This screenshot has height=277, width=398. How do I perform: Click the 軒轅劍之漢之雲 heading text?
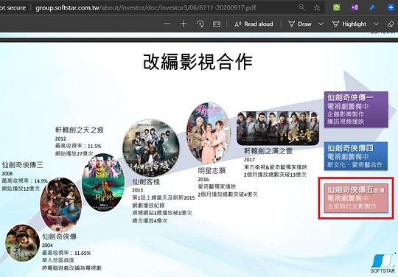point(268,151)
